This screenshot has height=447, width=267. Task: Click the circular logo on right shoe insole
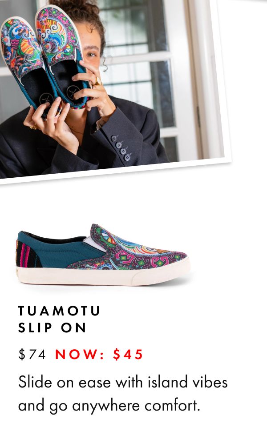click(73, 92)
